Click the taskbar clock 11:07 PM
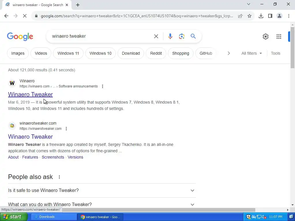Screen dimensions: 295x221 276,217
